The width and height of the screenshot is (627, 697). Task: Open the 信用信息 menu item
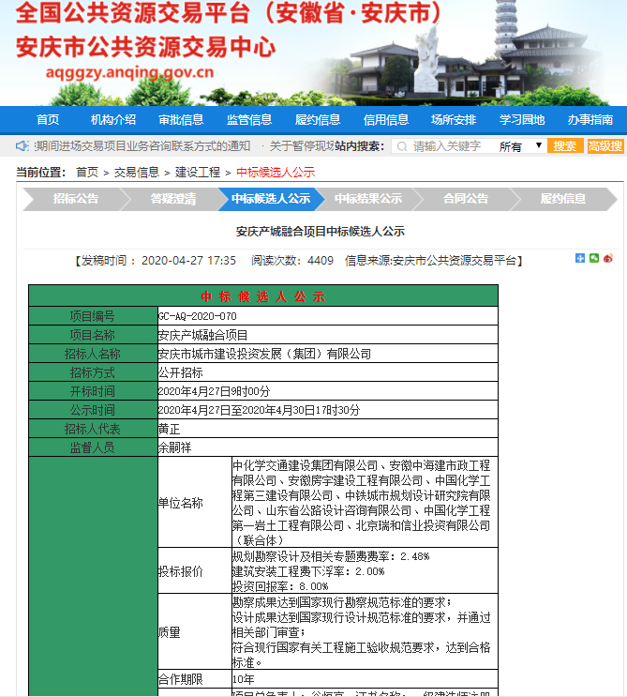pos(386,119)
